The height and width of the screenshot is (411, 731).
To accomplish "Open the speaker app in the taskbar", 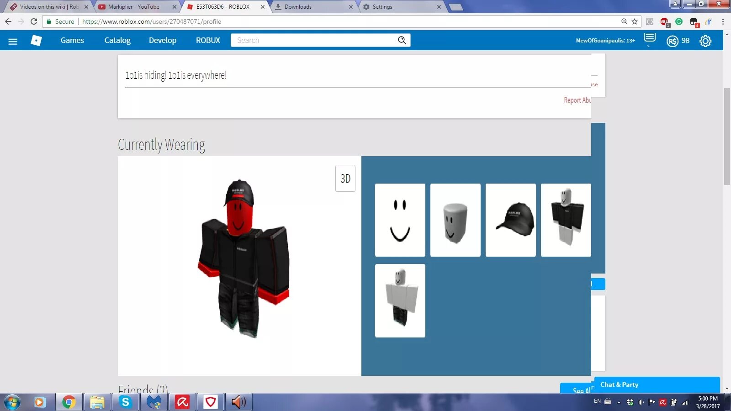I will point(238,402).
